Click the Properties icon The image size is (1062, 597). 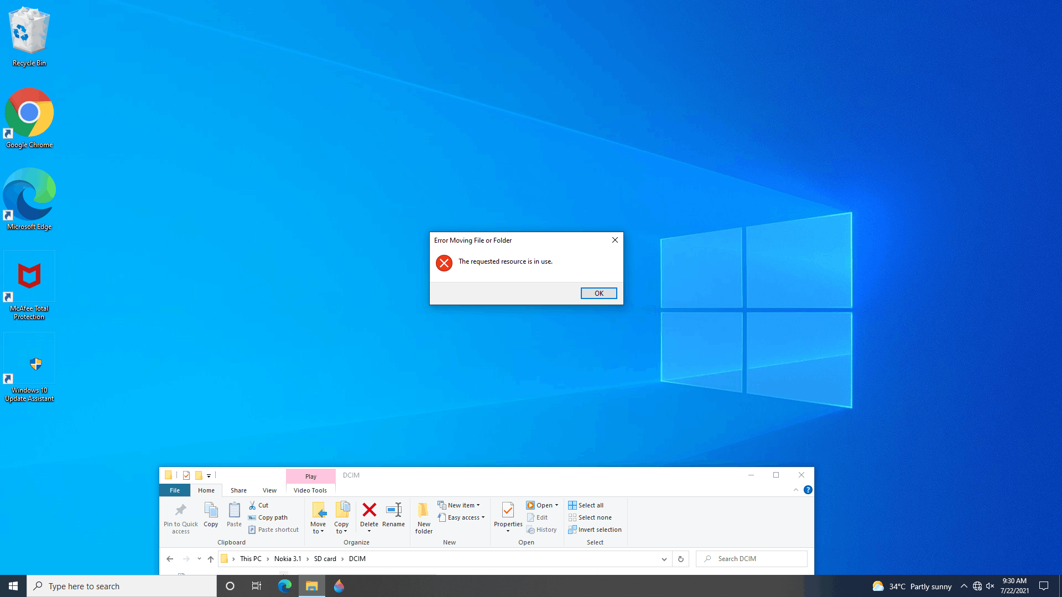508,510
